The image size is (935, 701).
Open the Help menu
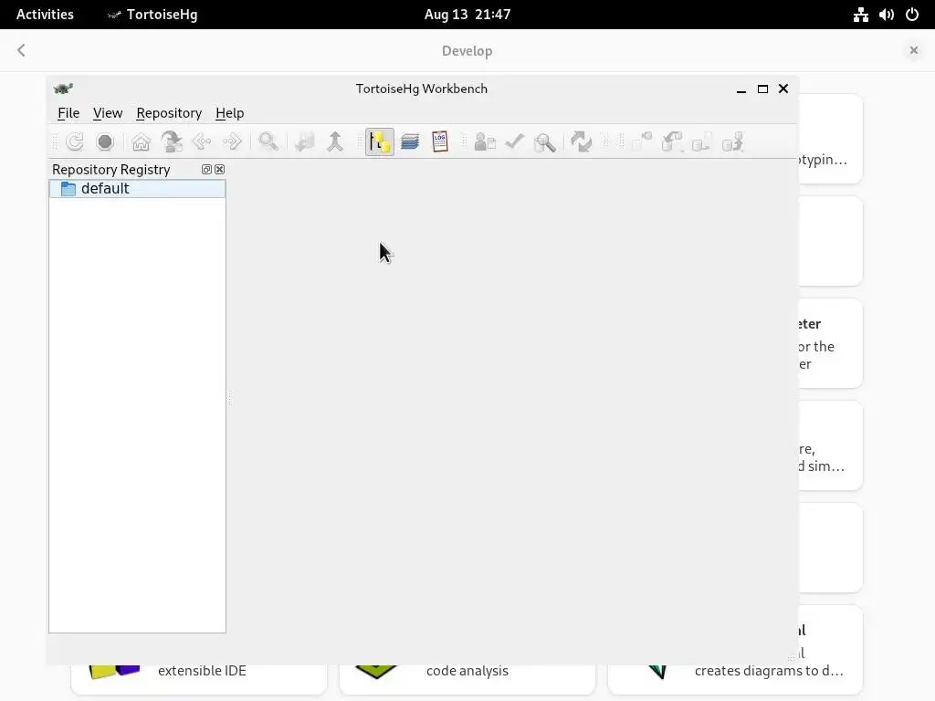coord(229,113)
